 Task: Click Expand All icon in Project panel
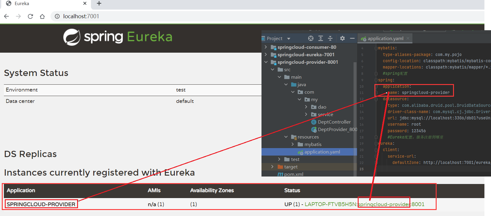(321, 38)
